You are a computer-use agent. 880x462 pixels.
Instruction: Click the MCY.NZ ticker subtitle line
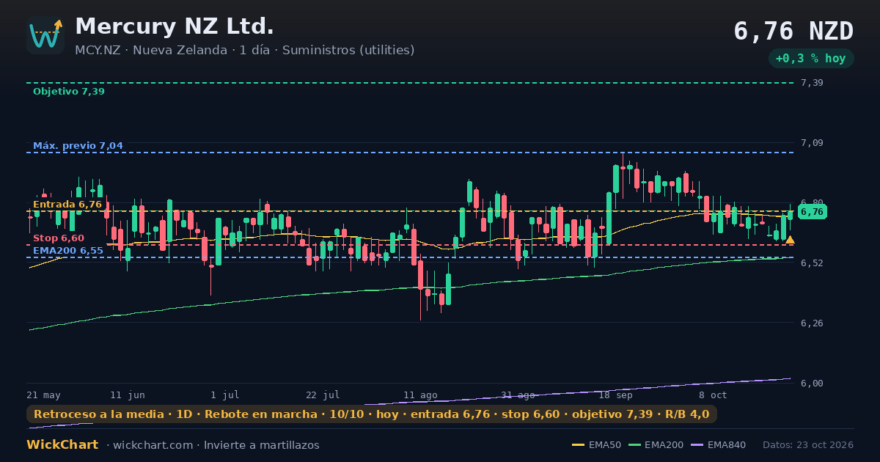pos(245,51)
